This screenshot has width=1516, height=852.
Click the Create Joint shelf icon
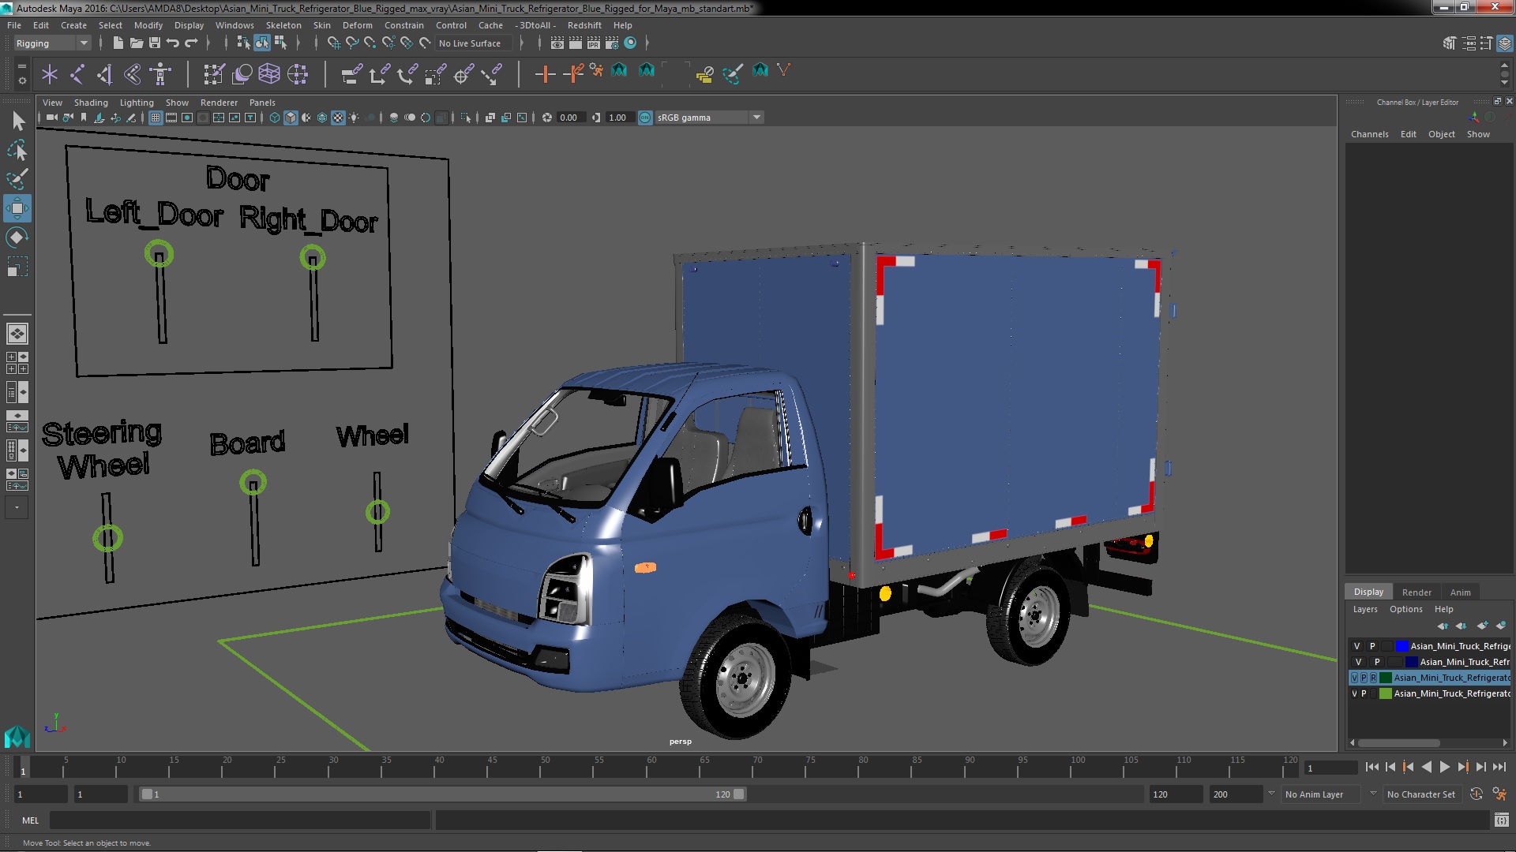(77, 74)
